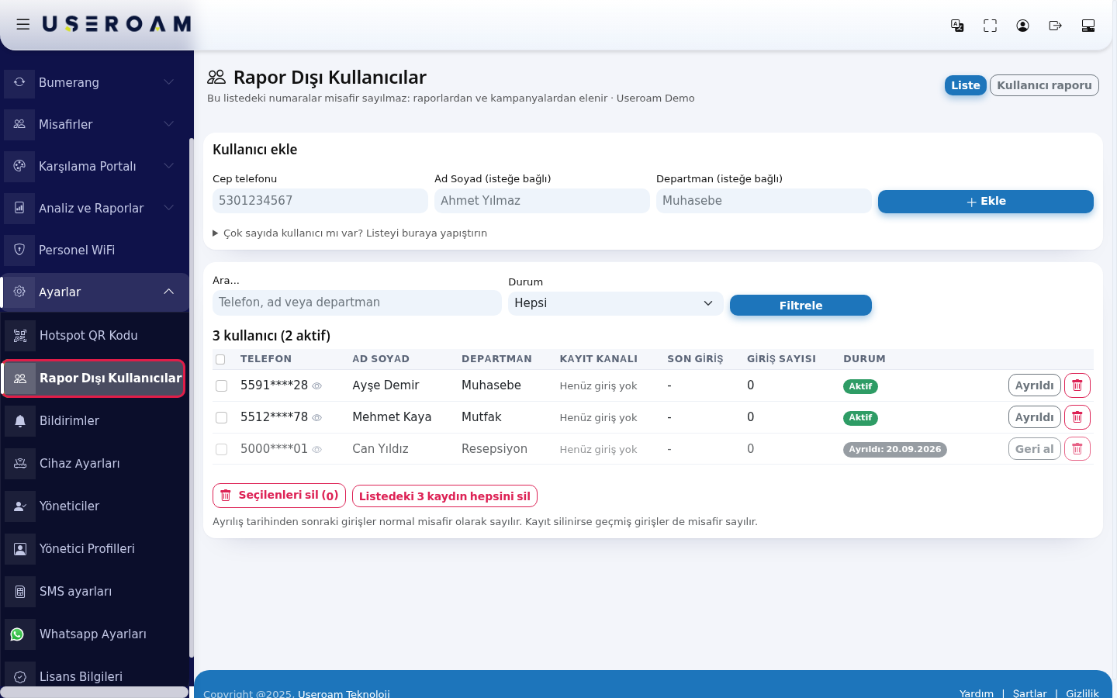Delete the Can Yıldız row with trash icon
The height and width of the screenshot is (698, 1117).
click(1077, 449)
